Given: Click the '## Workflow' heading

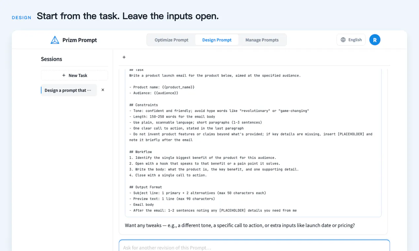Looking at the screenshot, I should (x=141, y=152).
